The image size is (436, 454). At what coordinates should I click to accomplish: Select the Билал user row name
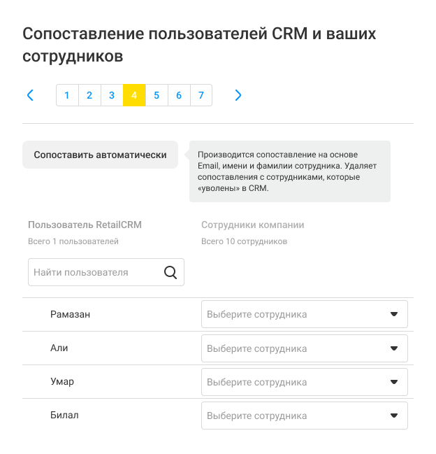(x=64, y=416)
